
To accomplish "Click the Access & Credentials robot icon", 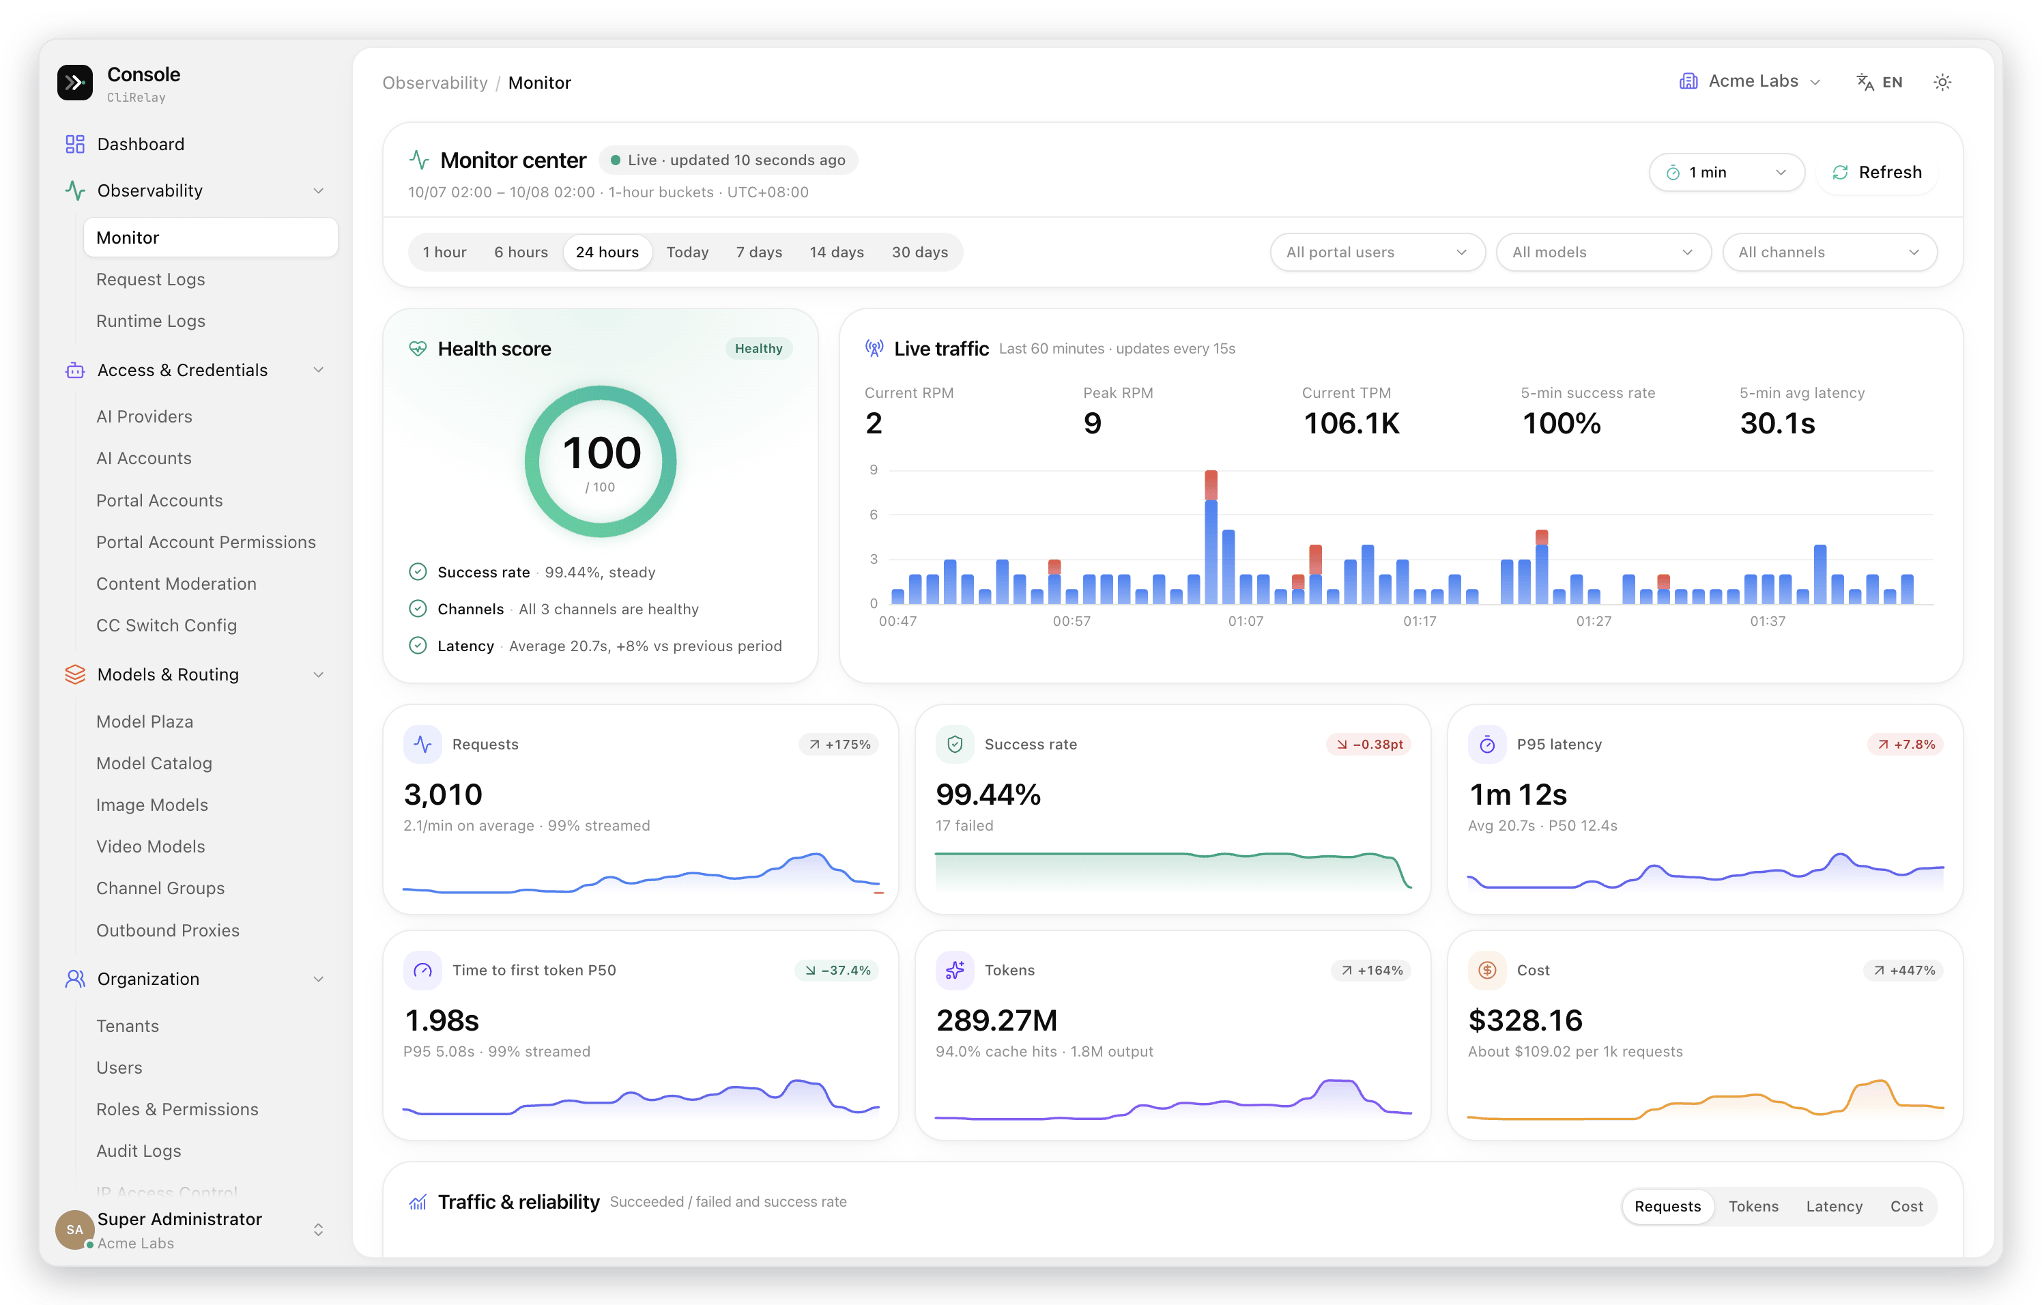I will [x=74, y=370].
